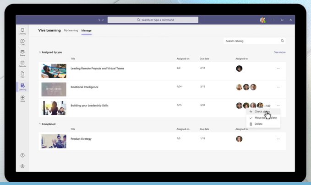Choose Delete from context menu
The image size is (311, 185).
coord(263,124)
